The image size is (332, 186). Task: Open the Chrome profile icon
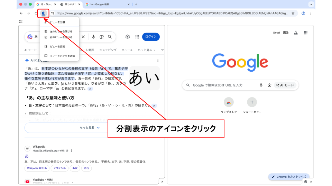point(303,13)
